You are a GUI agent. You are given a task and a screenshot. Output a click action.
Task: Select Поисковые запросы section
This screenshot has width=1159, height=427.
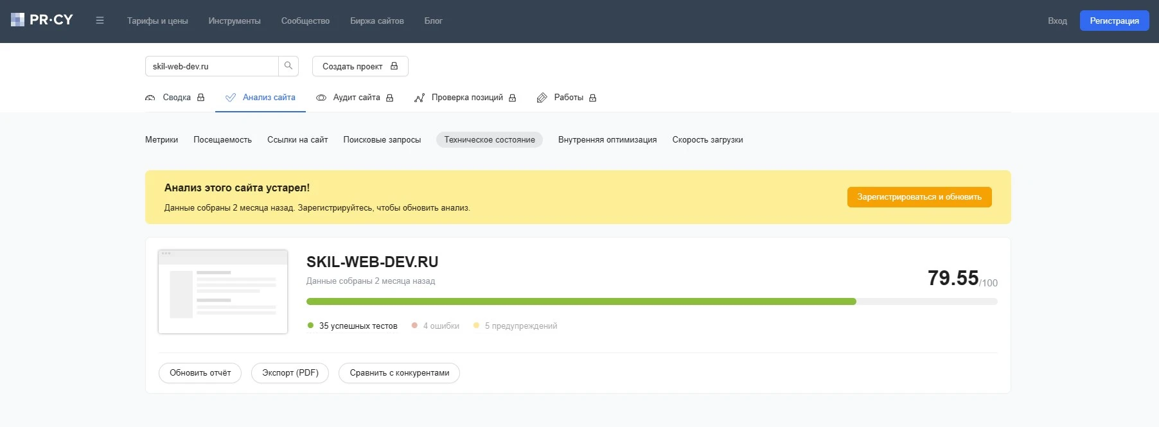click(x=382, y=139)
